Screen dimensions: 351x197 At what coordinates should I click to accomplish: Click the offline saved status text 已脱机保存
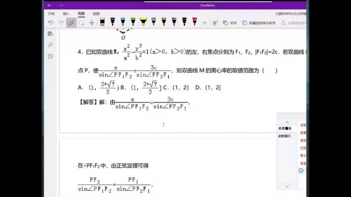click(x=291, y=14)
